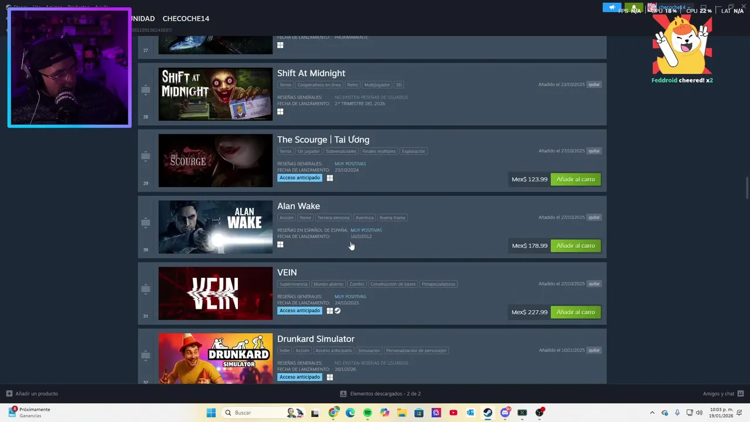Open the volume control in the system tray
This screenshot has height=422, width=750.
coord(699,413)
